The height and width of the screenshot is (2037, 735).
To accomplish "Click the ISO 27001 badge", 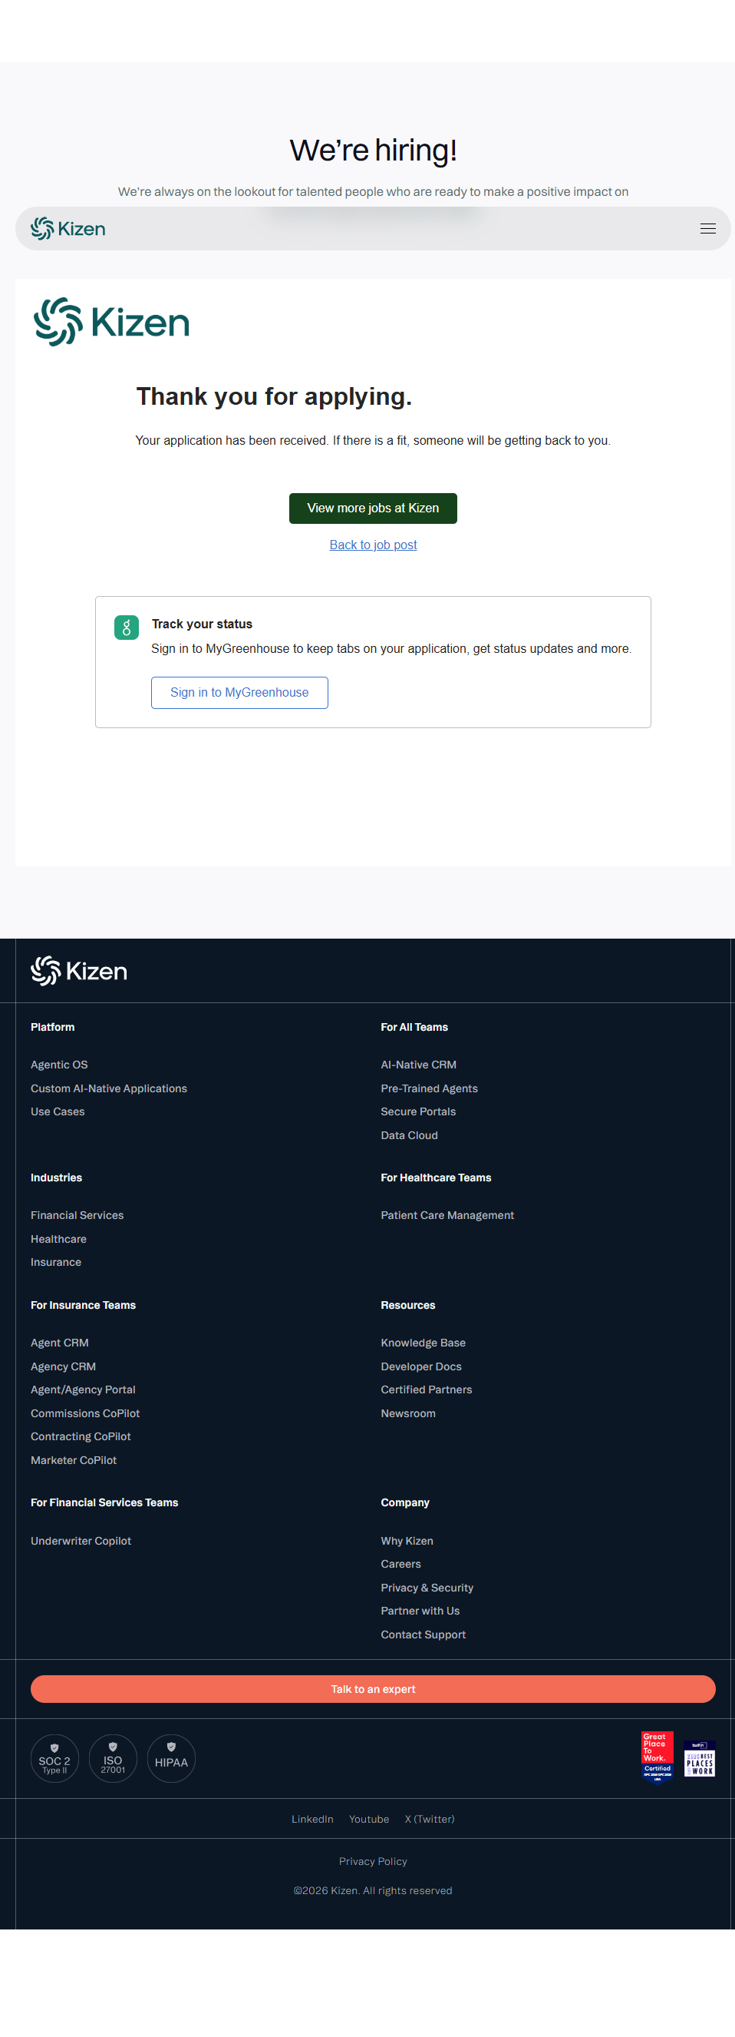I will click(x=113, y=1758).
